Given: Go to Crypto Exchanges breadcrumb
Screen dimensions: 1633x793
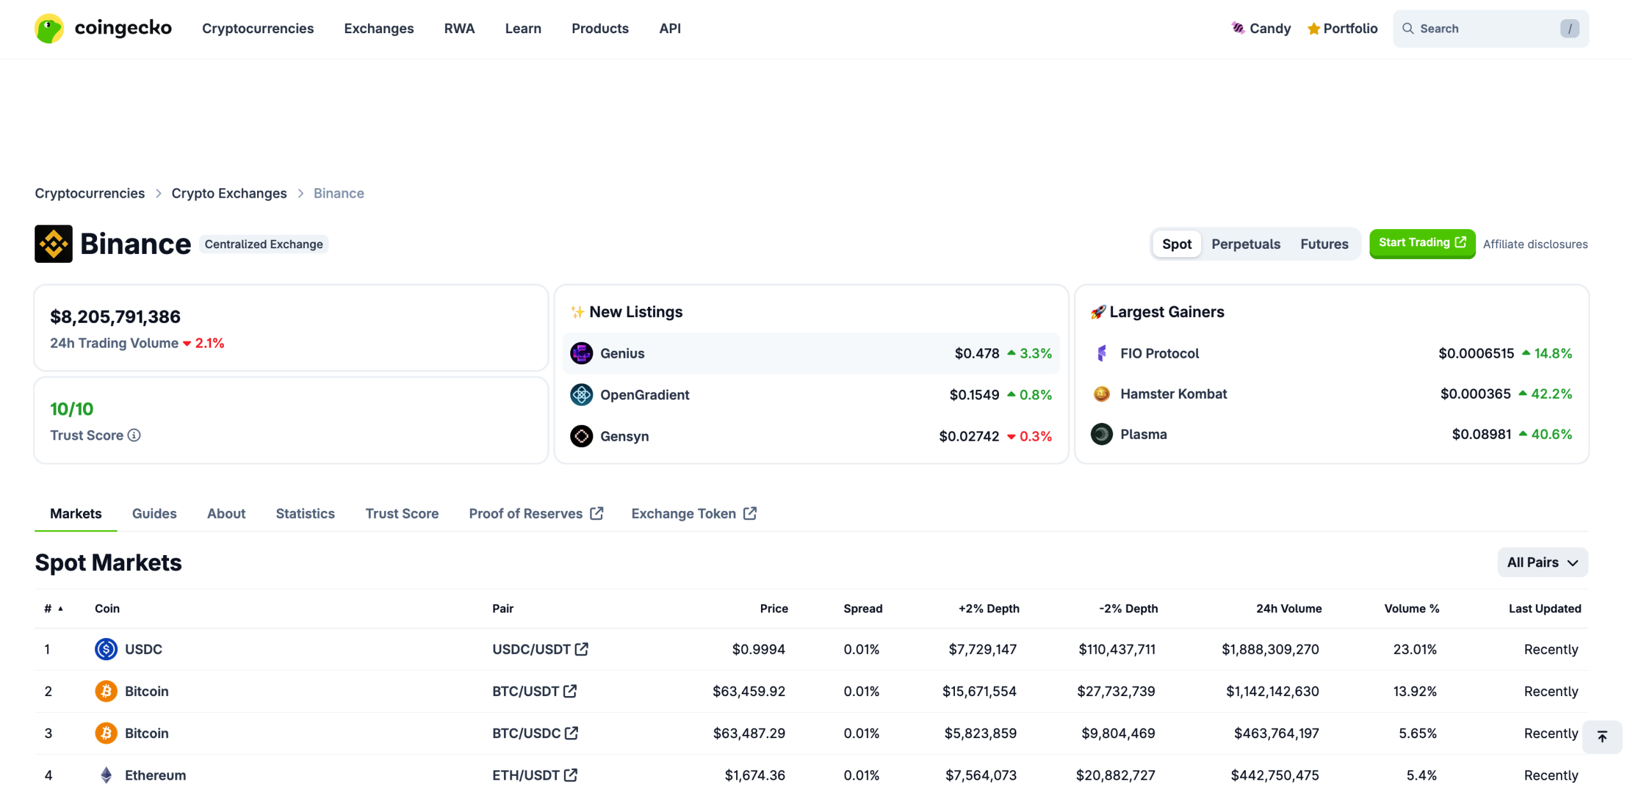Looking at the screenshot, I should [229, 193].
